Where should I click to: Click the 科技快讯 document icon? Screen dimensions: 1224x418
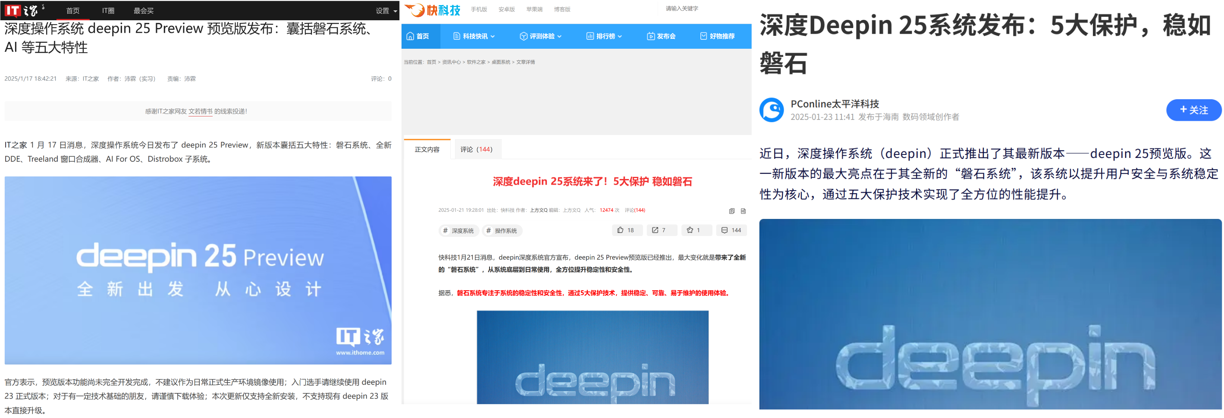point(456,36)
